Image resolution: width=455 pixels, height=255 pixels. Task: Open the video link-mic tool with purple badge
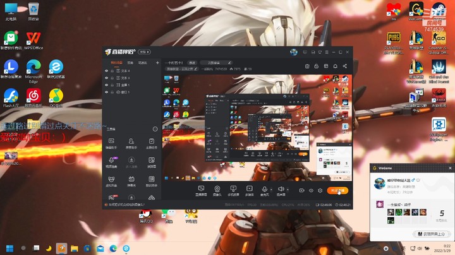[112, 160]
